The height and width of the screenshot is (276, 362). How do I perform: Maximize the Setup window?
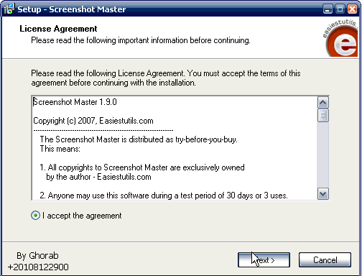coord(340,9)
